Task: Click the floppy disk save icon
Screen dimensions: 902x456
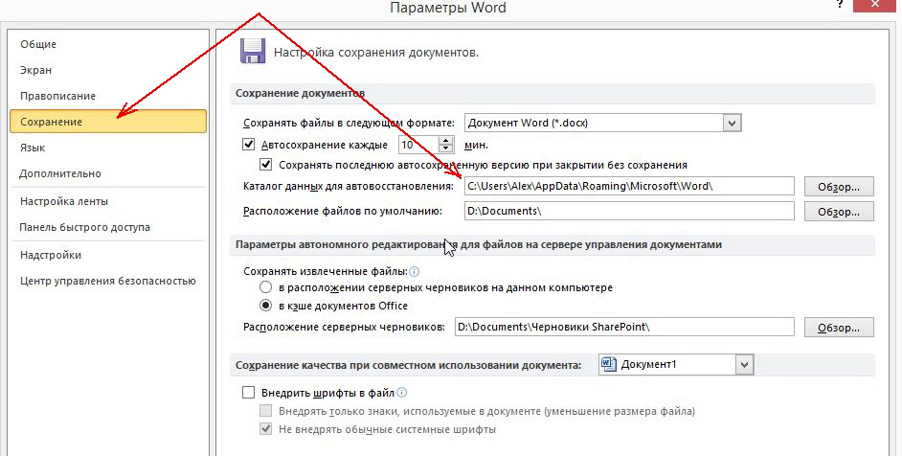Action: coord(252,52)
